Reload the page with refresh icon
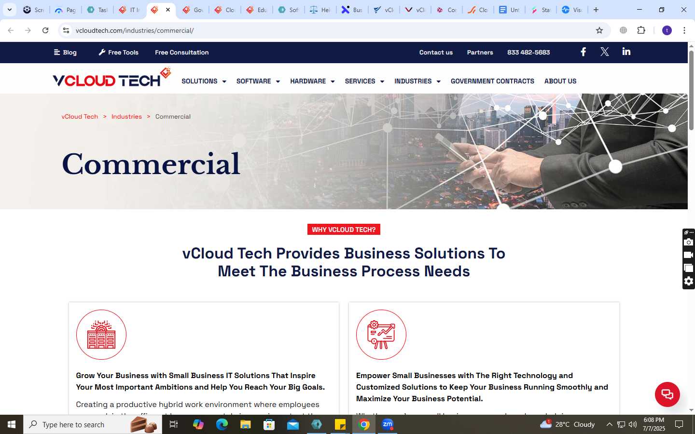Viewport: 695px width, 434px height. [45, 30]
